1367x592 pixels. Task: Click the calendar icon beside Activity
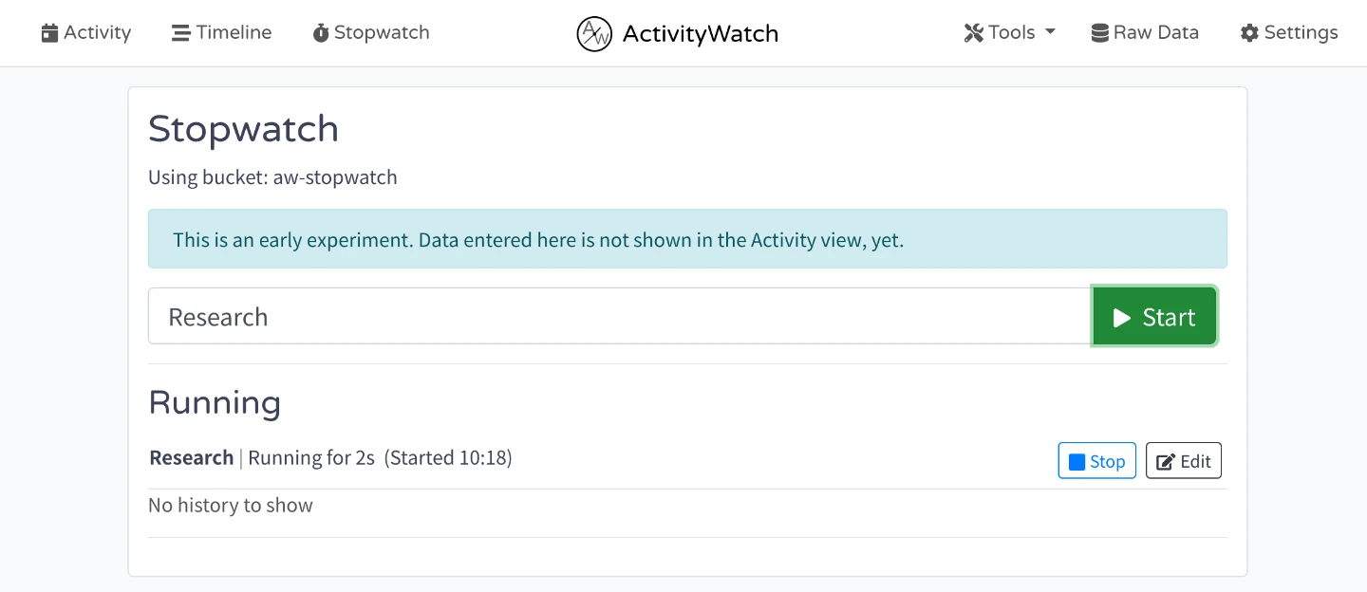pos(50,33)
